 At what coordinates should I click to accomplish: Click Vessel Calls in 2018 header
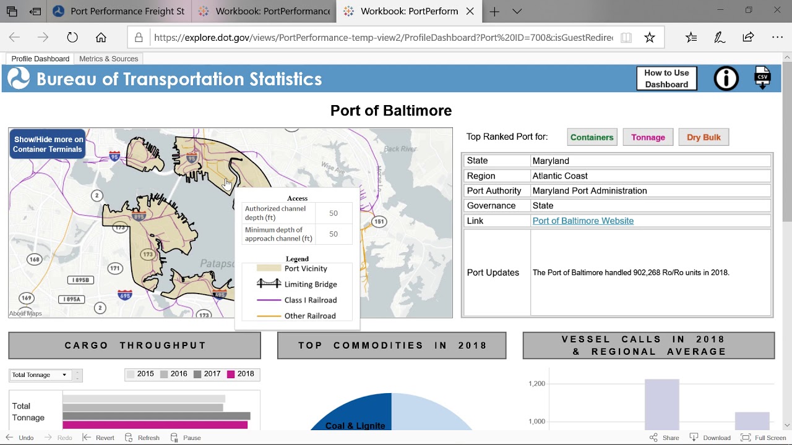648,345
